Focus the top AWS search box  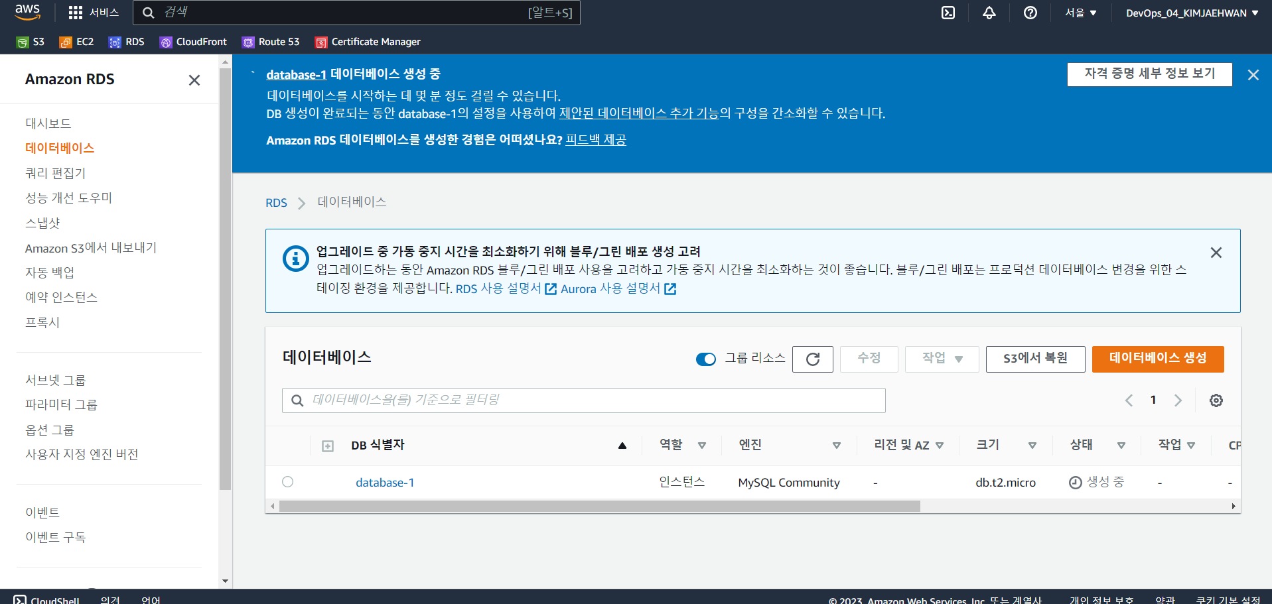point(356,13)
